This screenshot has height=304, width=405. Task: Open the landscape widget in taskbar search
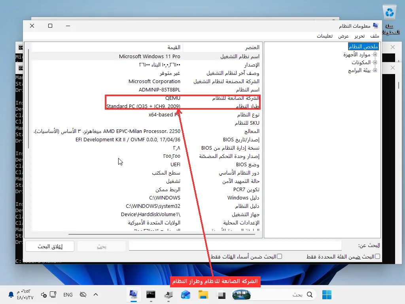pyautogui.click(x=242, y=294)
